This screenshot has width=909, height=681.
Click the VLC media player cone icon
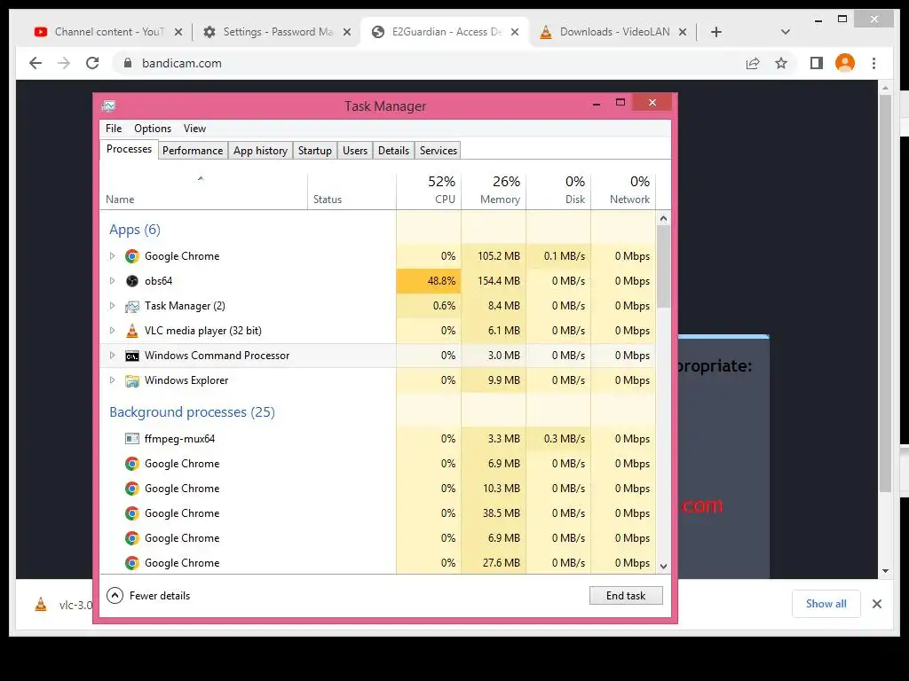click(132, 331)
